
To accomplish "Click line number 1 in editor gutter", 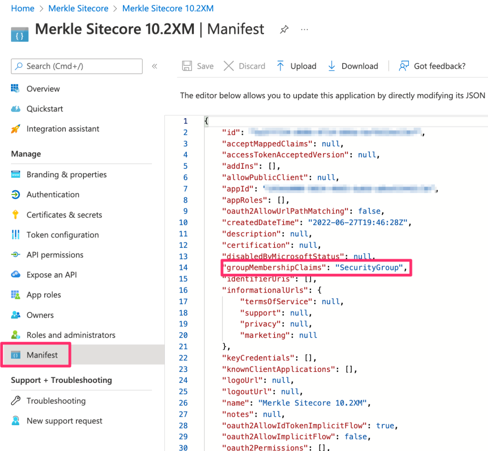I will click(185, 121).
